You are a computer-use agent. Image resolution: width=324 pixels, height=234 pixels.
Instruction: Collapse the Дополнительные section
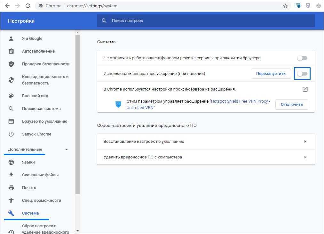(67, 150)
